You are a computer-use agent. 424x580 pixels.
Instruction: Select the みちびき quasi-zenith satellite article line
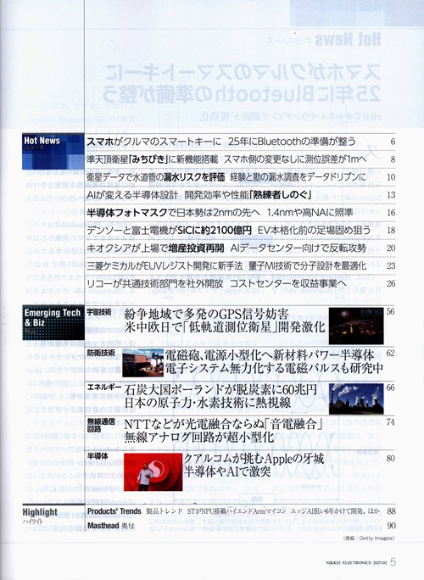click(226, 159)
